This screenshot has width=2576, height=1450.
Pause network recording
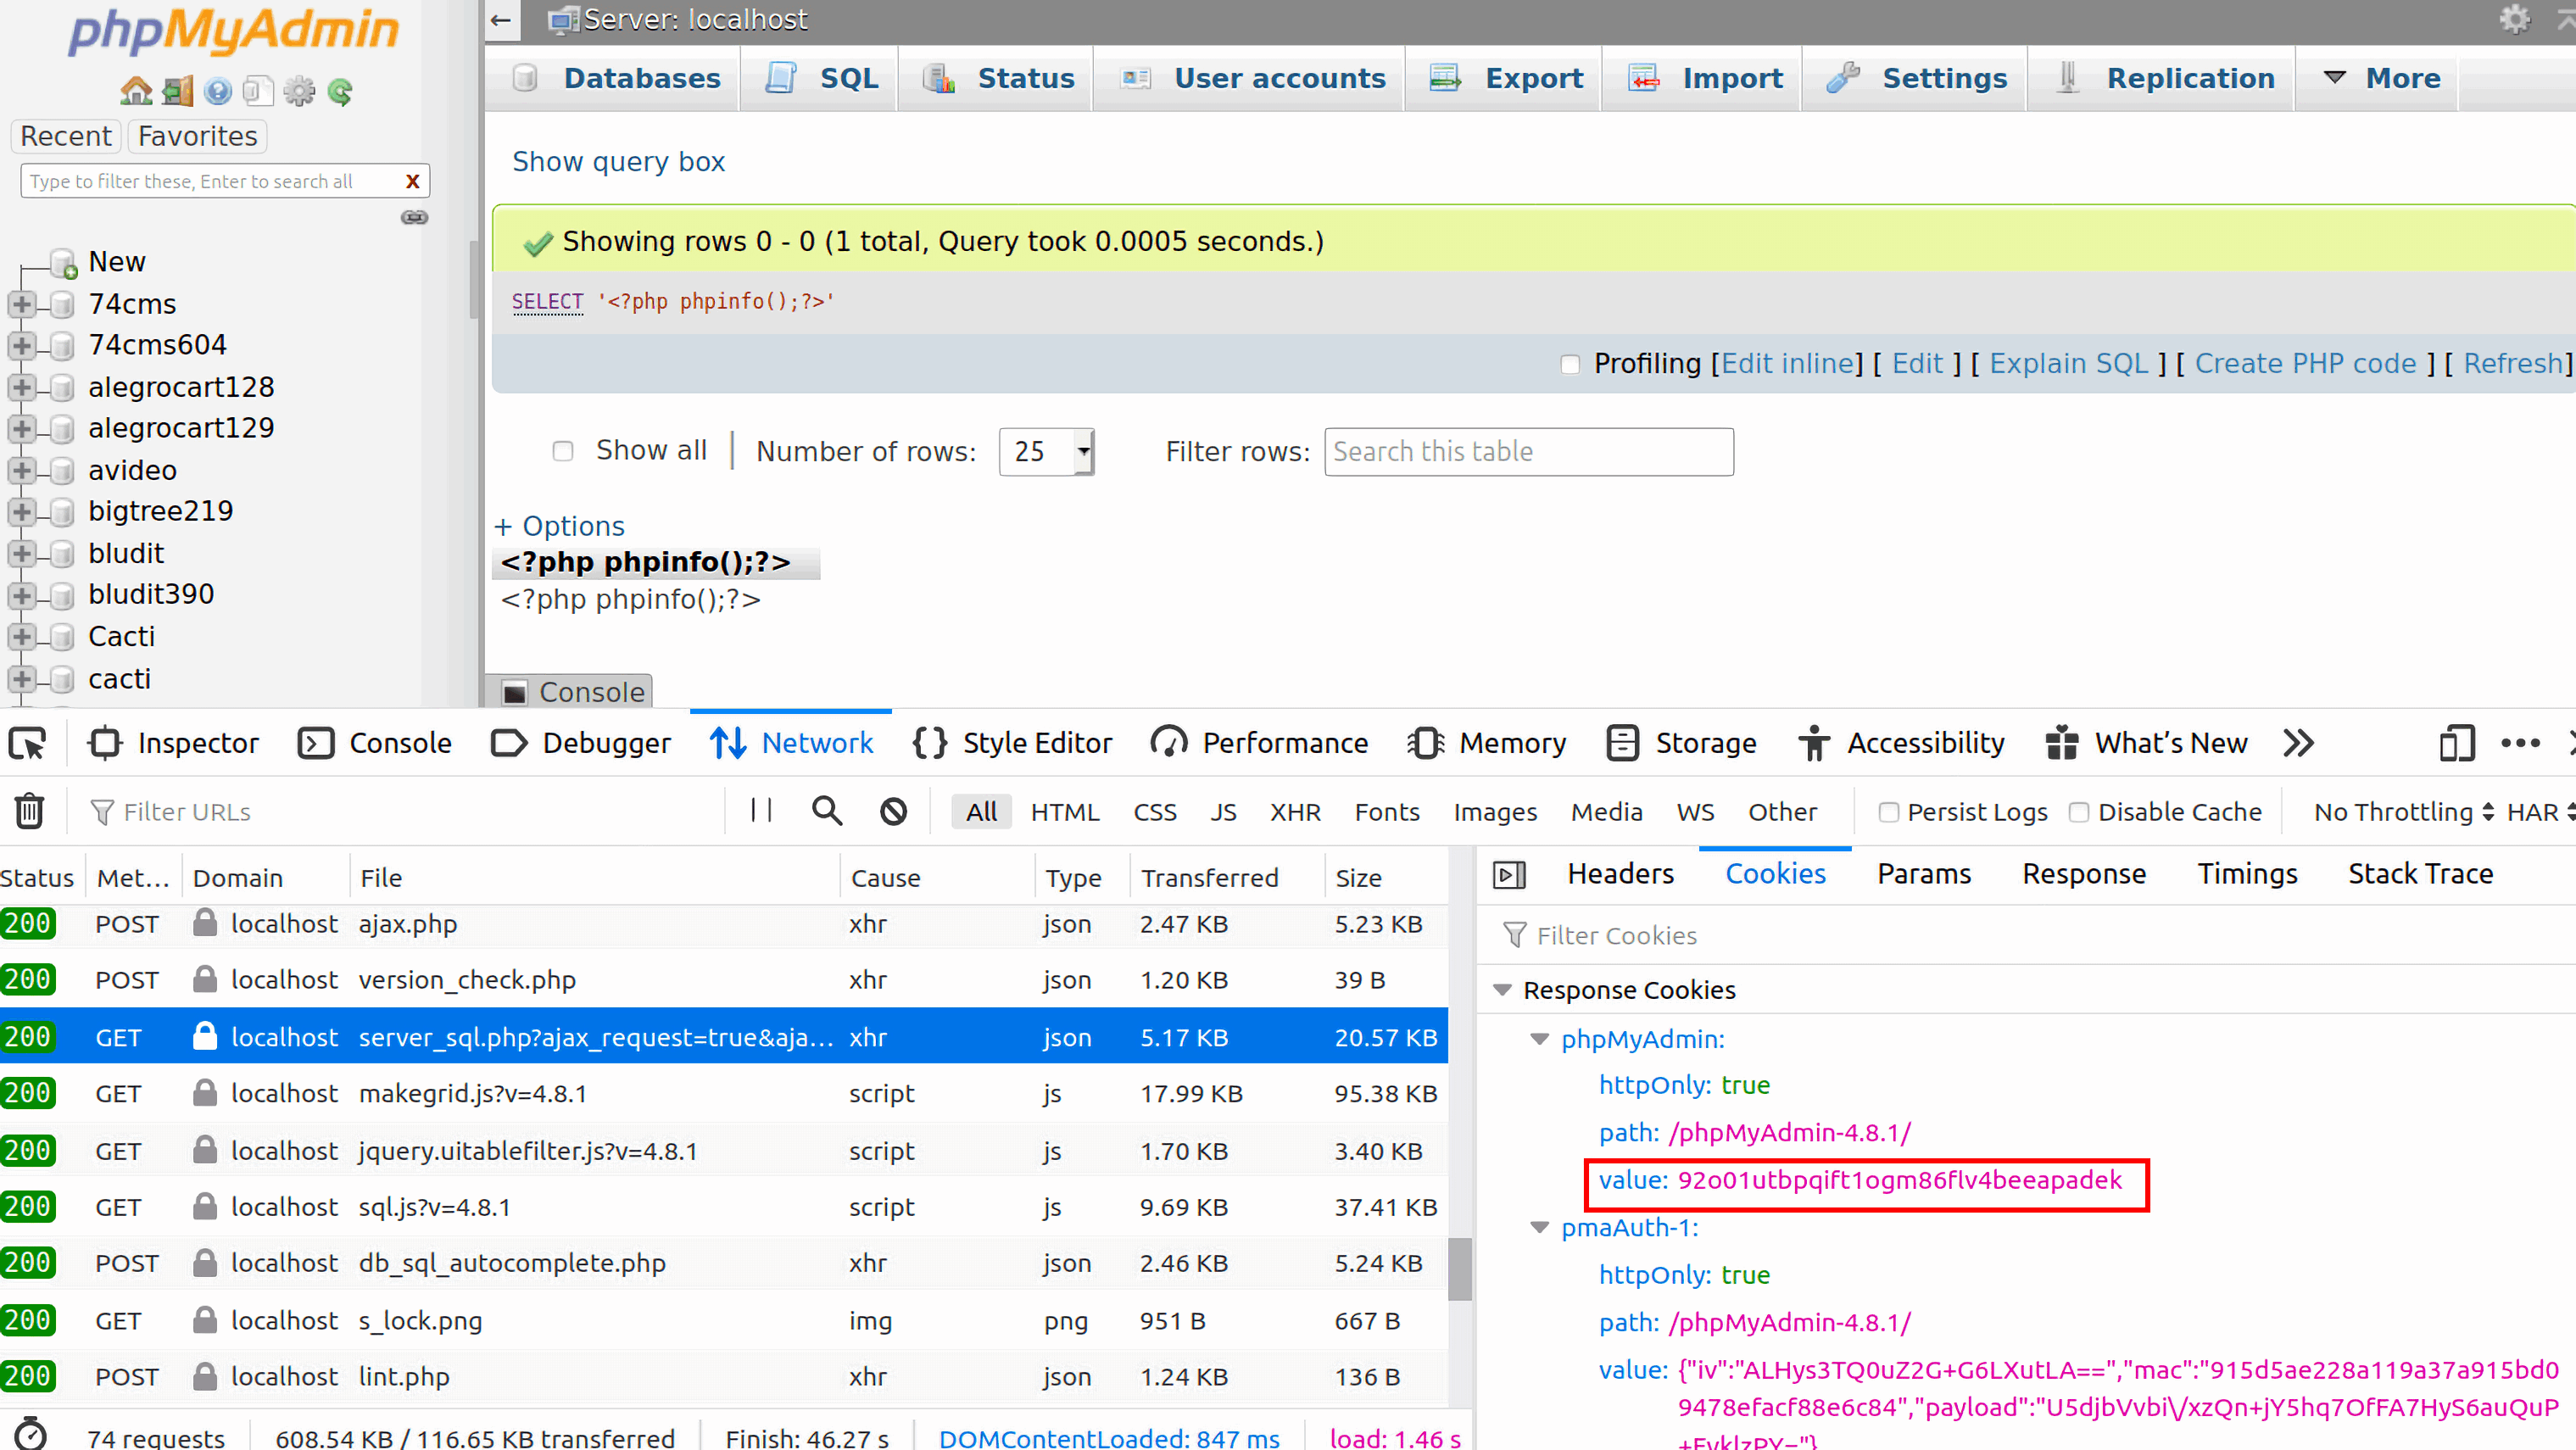(x=762, y=811)
